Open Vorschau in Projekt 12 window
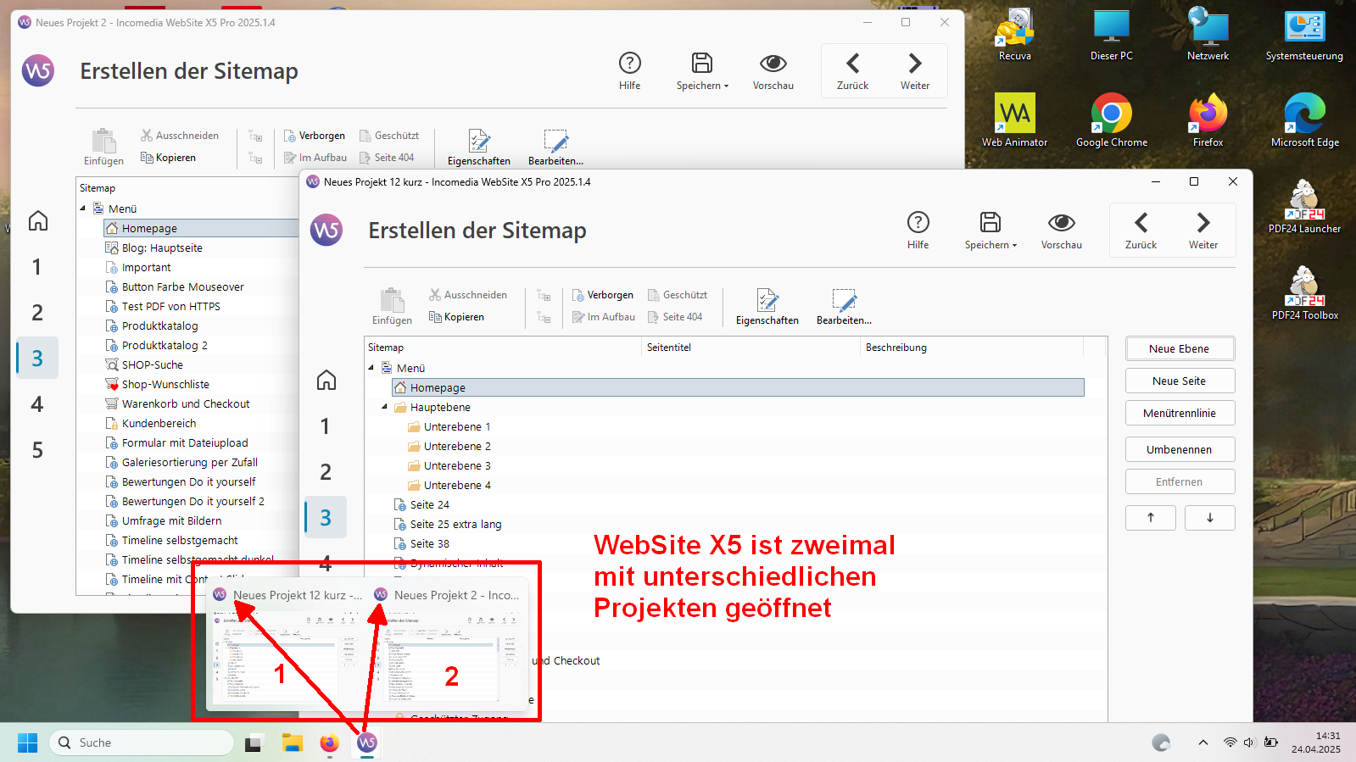The width and height of the screenshot is (1356, 762). tap(1061, 231)
